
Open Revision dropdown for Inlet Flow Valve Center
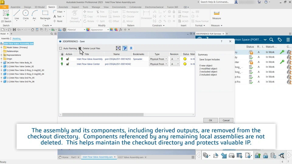[175, 64]
